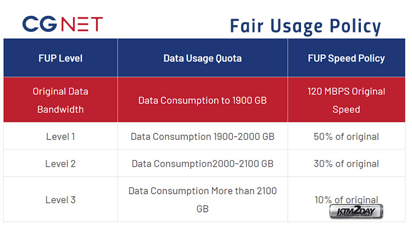The width and height of the screenshot is (412, 236).
Task: Select the Level 1 row label
Action: tap(60, 137)
